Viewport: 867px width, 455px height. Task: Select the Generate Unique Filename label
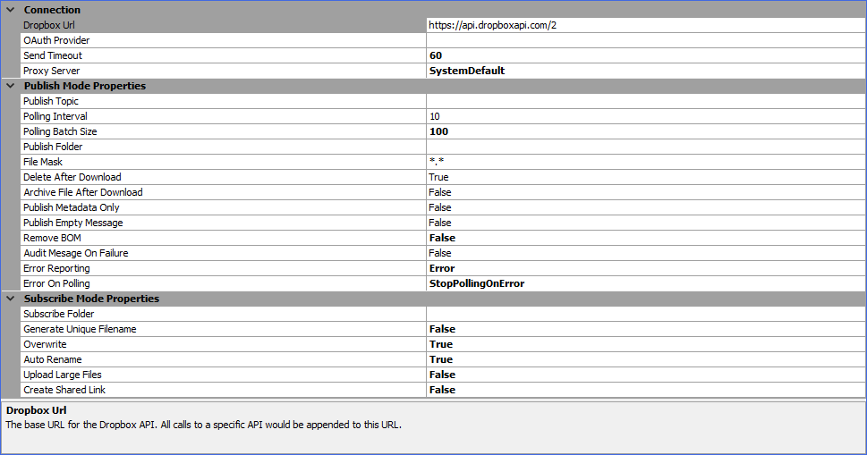(x=80, y=329)
